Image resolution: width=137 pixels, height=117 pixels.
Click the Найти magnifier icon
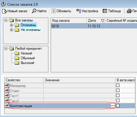click(34, 11)
